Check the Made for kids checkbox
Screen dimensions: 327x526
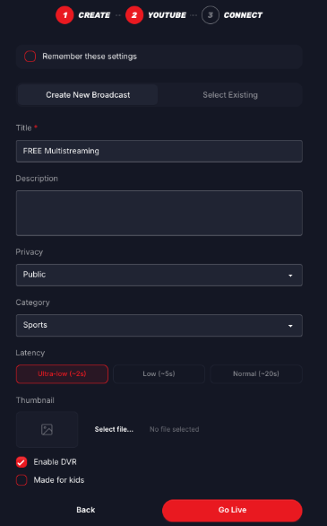pos(22,480)
